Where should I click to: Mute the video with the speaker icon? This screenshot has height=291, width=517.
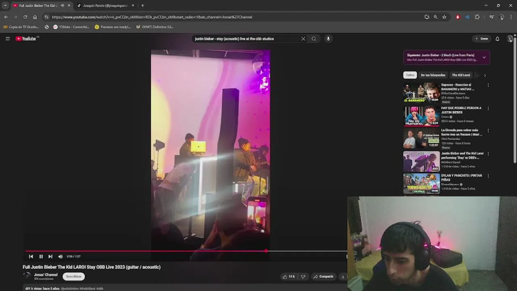(61, 256)
